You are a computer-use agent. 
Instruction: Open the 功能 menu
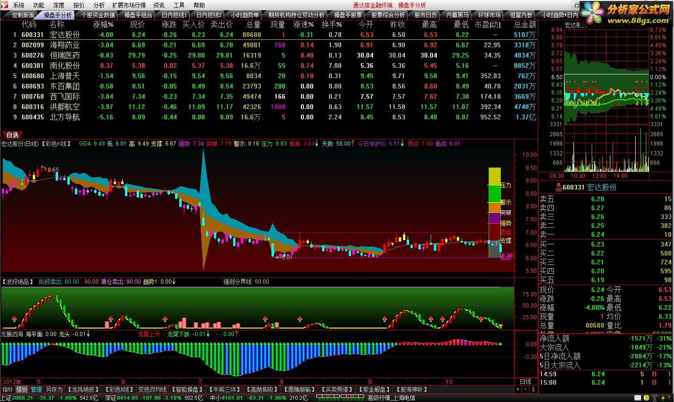(38, 5)
